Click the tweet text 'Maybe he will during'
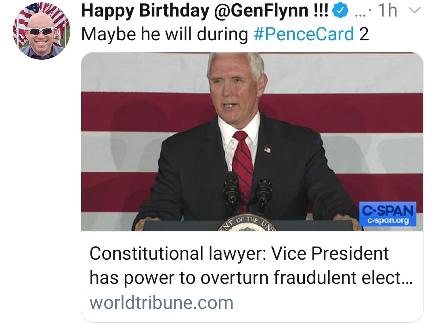The image size is (436, 323). (165, 35)
